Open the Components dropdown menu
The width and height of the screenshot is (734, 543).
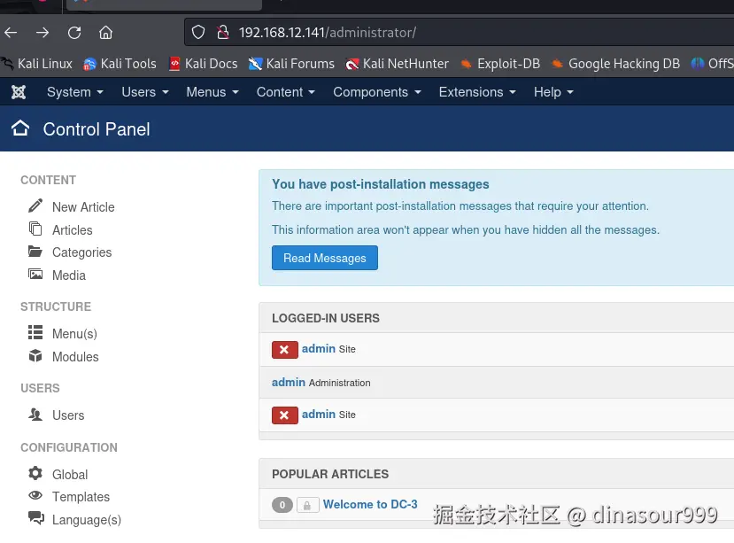(x=377, y=92)
